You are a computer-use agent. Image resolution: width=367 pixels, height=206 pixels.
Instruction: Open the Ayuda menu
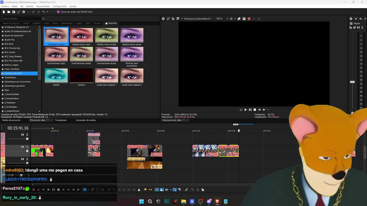(x=73, y=6)
